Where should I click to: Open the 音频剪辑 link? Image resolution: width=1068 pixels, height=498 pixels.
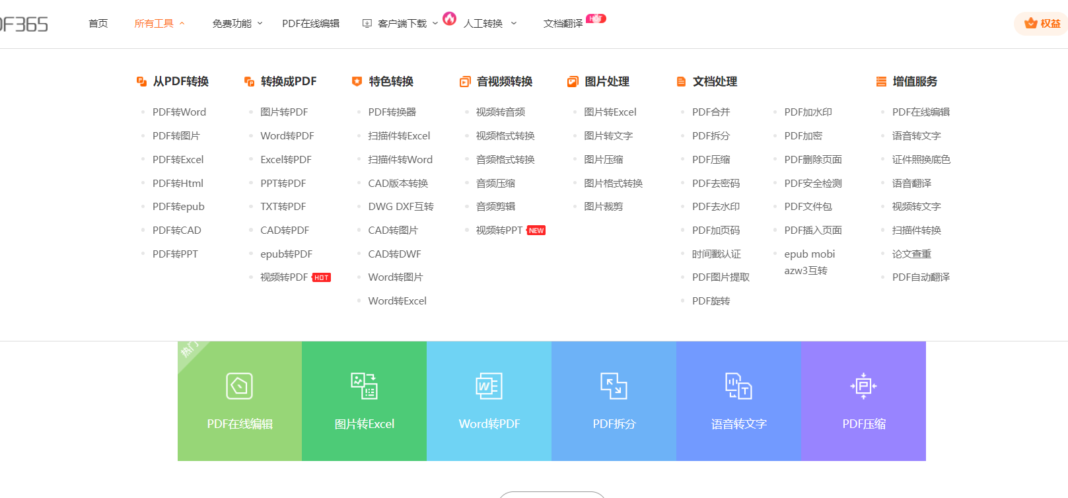coord(495,207)
